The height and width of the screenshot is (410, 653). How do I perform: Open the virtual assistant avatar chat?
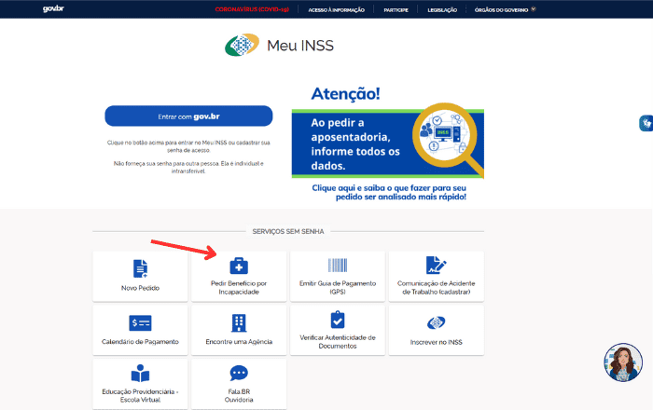[623, 362]
